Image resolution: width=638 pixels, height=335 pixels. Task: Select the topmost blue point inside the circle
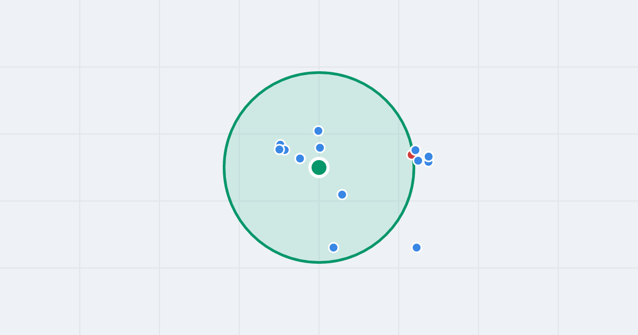pos(318,131)
